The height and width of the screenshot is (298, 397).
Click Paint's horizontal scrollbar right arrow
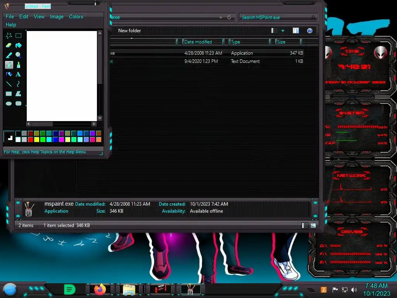(x=94, y=124)
